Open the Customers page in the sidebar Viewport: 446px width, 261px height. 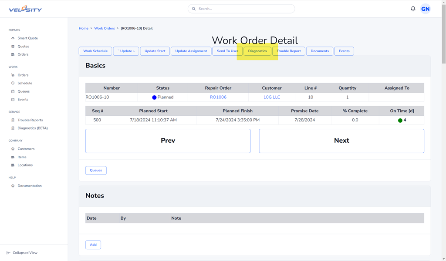coord(26,149)
